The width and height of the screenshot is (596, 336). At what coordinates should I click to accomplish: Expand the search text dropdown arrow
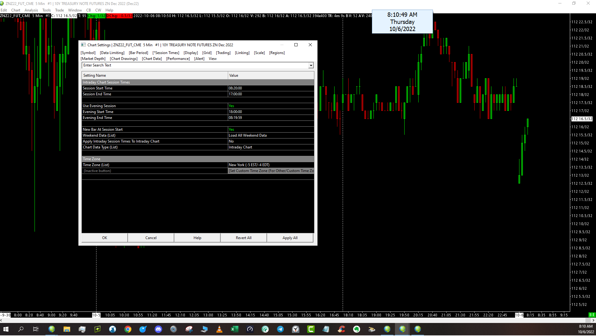tap(311, 65)
